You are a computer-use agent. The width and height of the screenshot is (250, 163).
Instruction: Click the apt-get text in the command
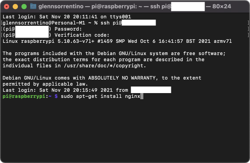(87, 96)
